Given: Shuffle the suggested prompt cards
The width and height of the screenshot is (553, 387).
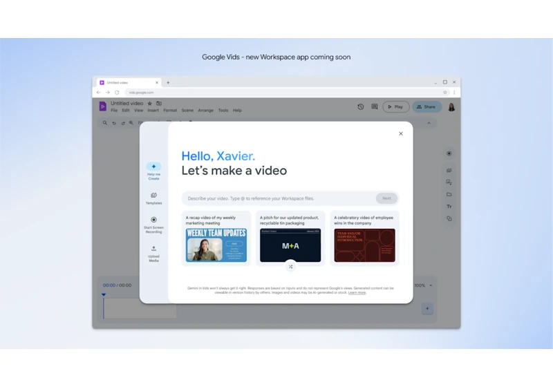Looking at the screenshot, I should [290, 267].
